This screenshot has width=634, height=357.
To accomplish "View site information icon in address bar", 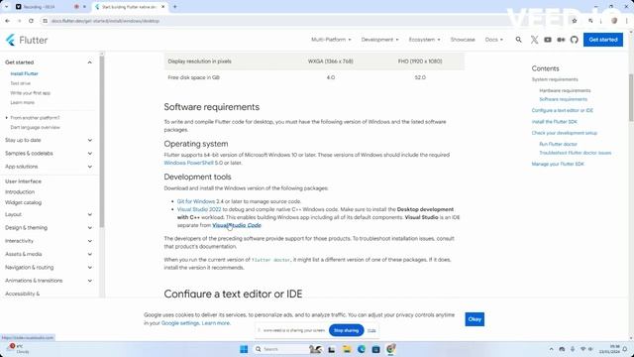I will pyautogui.click(x=45, y=21).
